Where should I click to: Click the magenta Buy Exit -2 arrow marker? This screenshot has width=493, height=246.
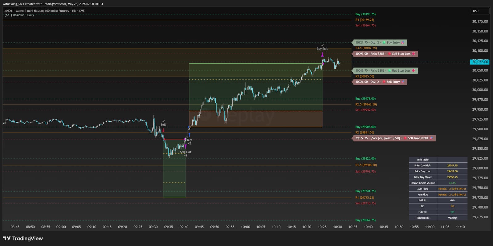pos(322,55)
